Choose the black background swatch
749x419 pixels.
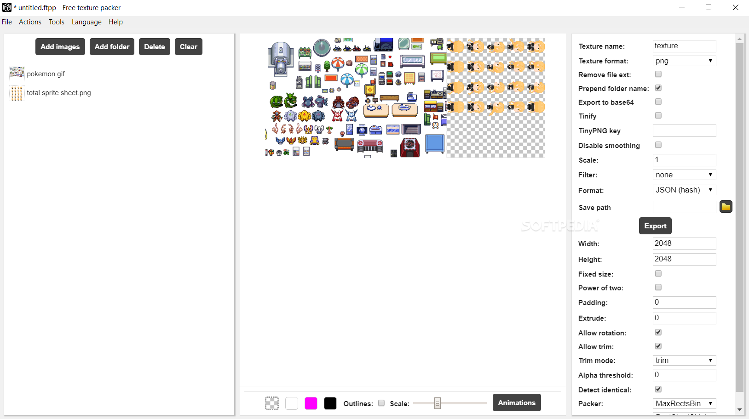[330, 403]
